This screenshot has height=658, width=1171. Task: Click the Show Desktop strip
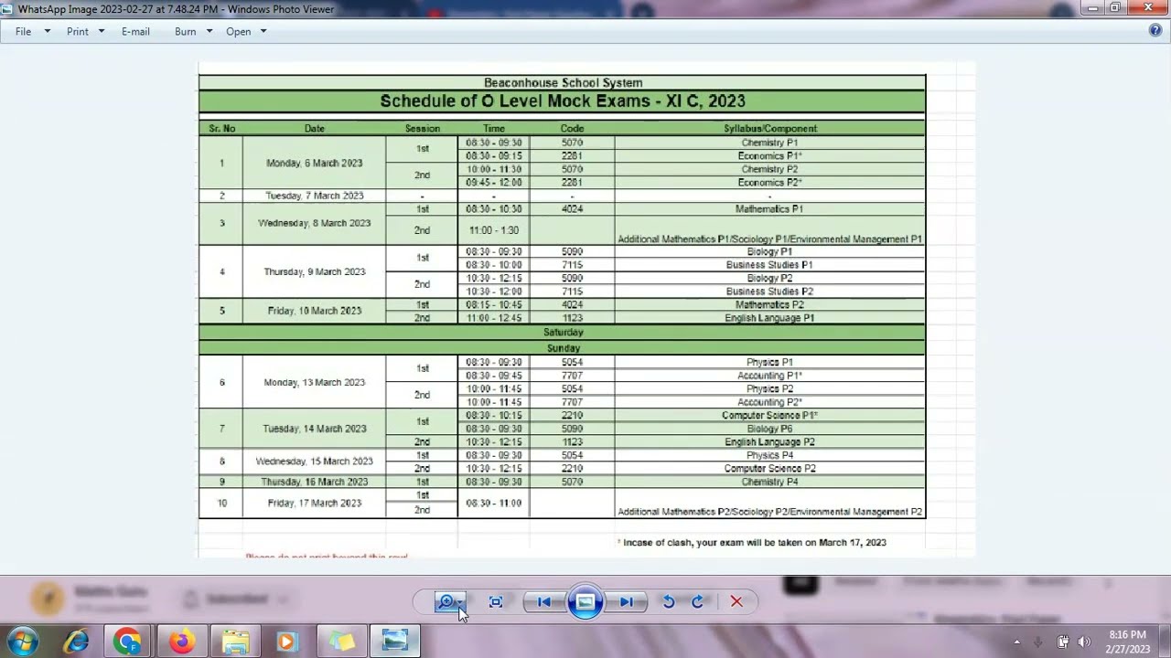tap(1165, 642)
